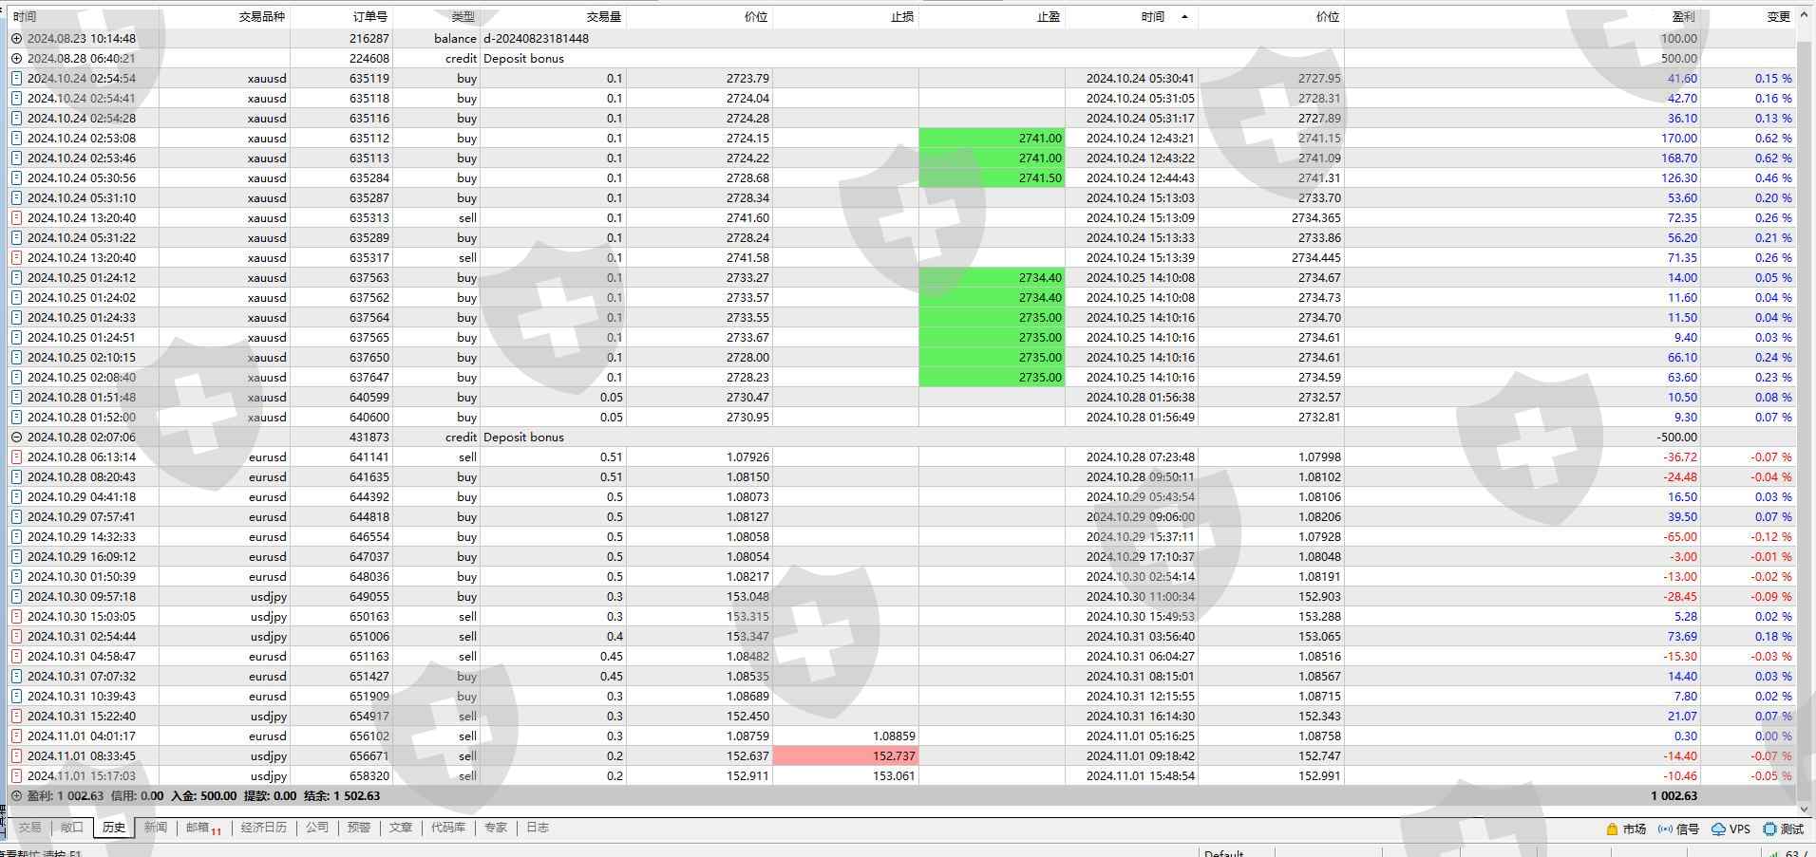Switch to the 敞口 tab
Image resolution: width=1816 pixels, height=857 pixels.
pyautogui.click(x=72, y=828)
